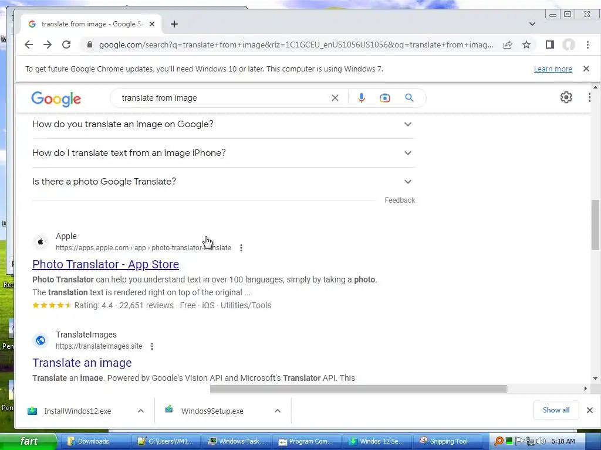Open options for the TranslateImages result

coord(152,346)
